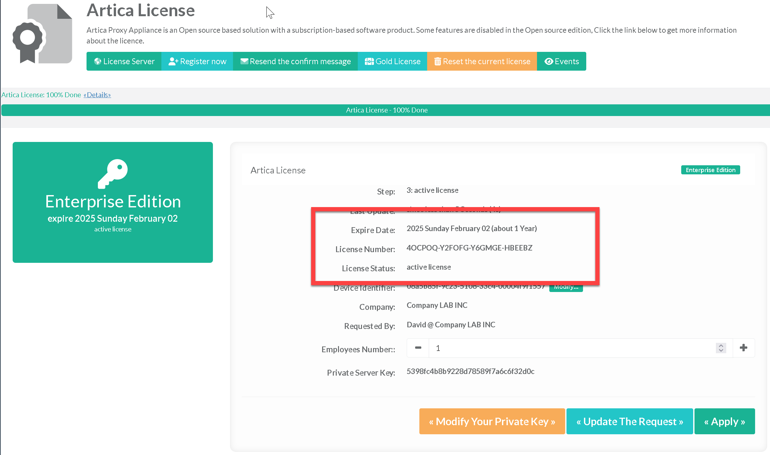Click the Gold License badge icon
The width and height of the screenshot is (770, 455).
pos(369,61)
